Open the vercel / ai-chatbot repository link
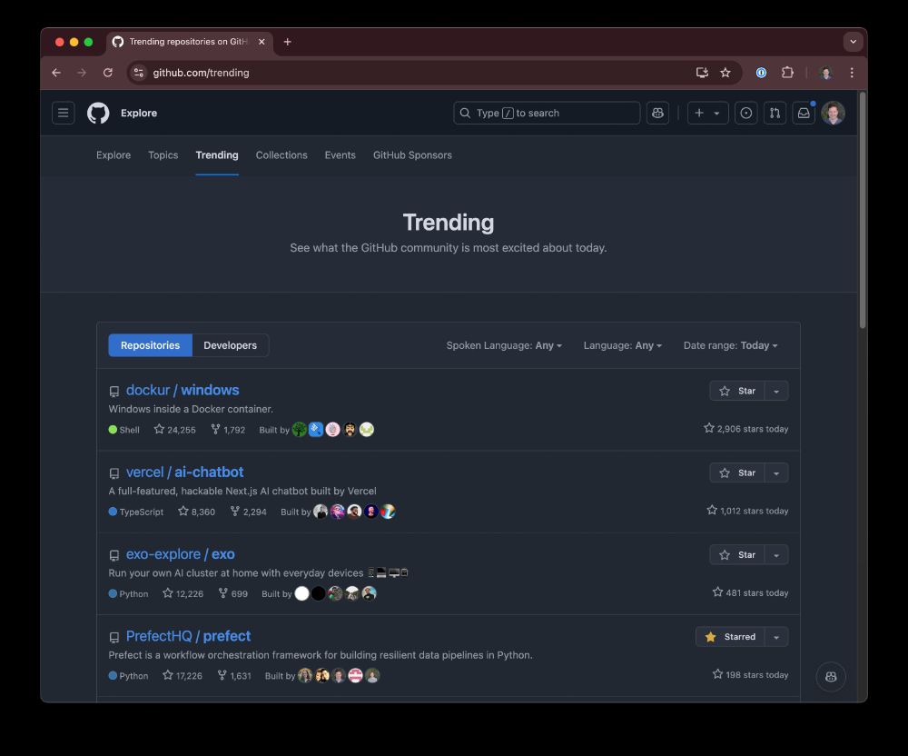Screen dimensions: 908x756 184,472
